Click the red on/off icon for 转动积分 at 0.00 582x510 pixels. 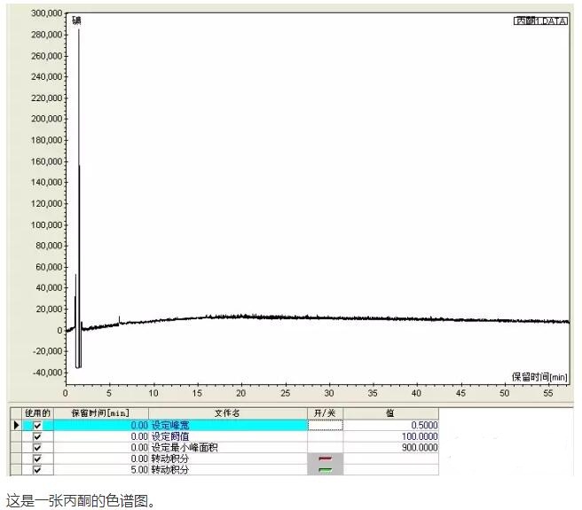pos(325,459)
